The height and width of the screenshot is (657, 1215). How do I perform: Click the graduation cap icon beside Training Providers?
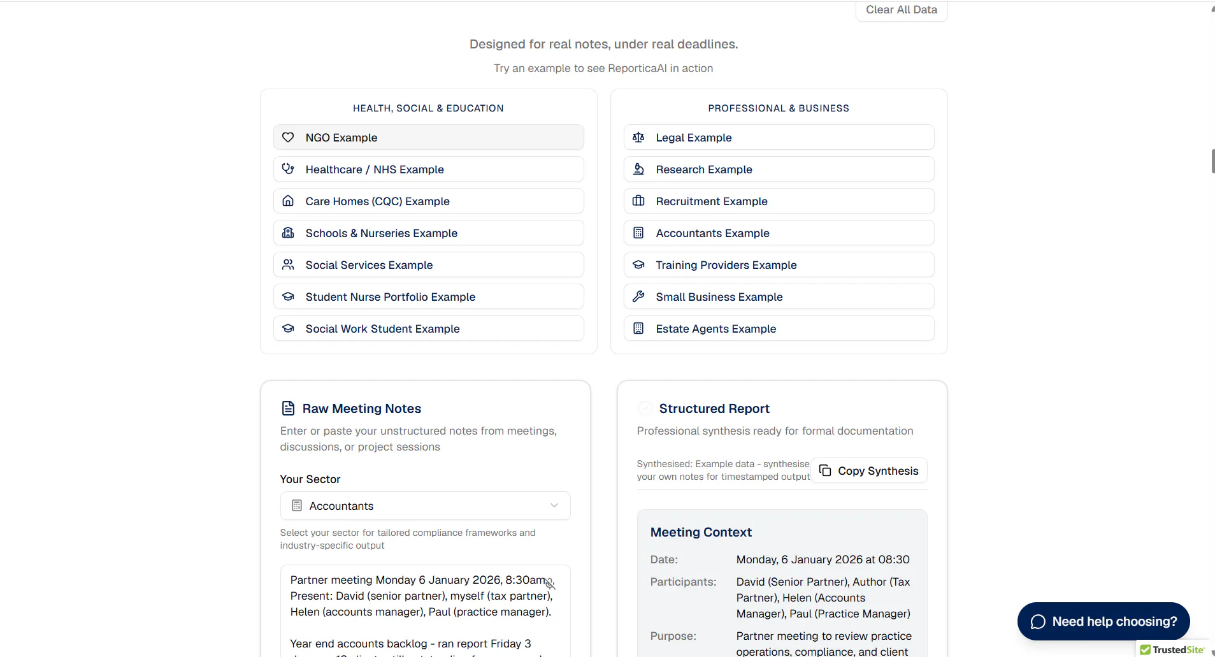coord(638,264)
